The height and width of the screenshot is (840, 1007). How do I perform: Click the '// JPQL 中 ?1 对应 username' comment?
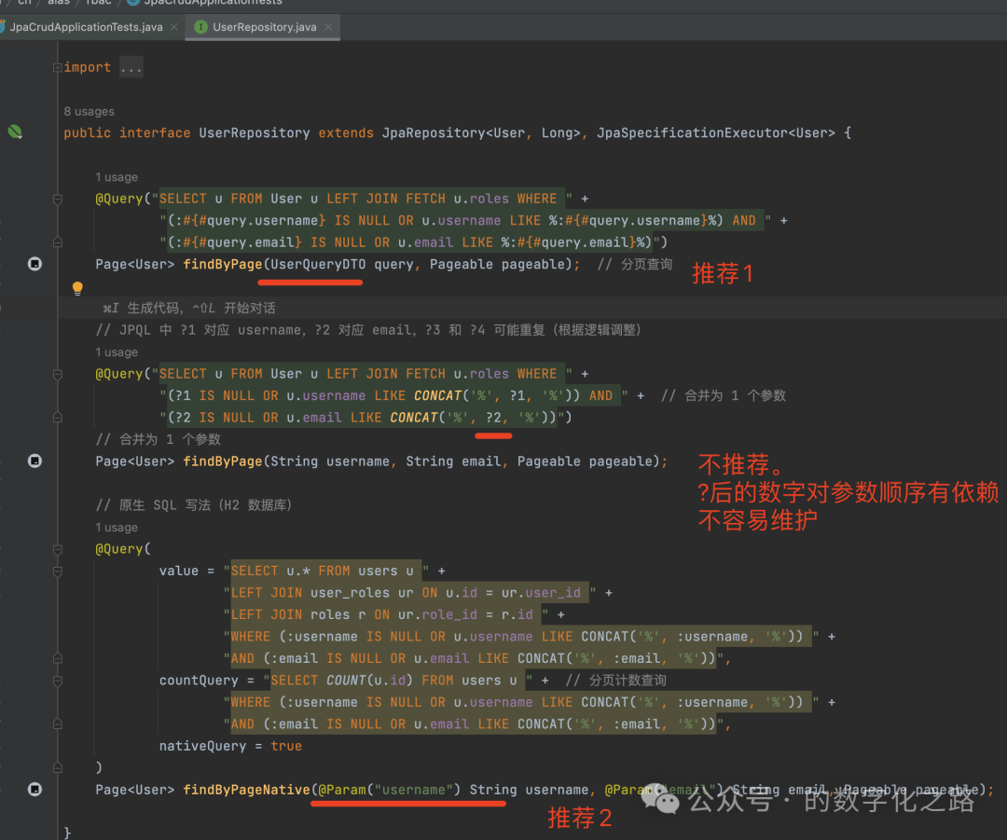[368, 330]
